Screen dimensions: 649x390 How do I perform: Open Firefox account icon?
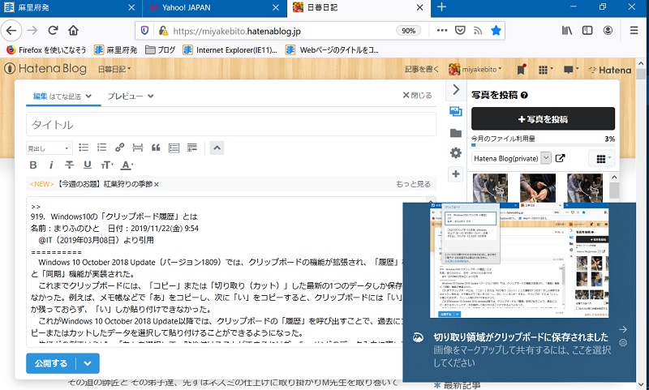coord(608,30)
